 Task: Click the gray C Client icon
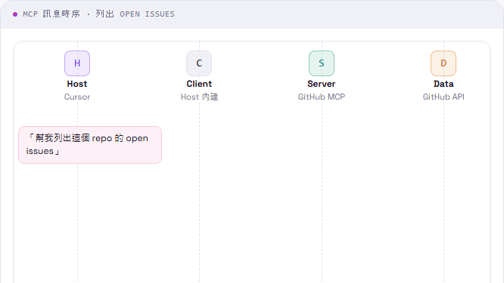point(199,63)
